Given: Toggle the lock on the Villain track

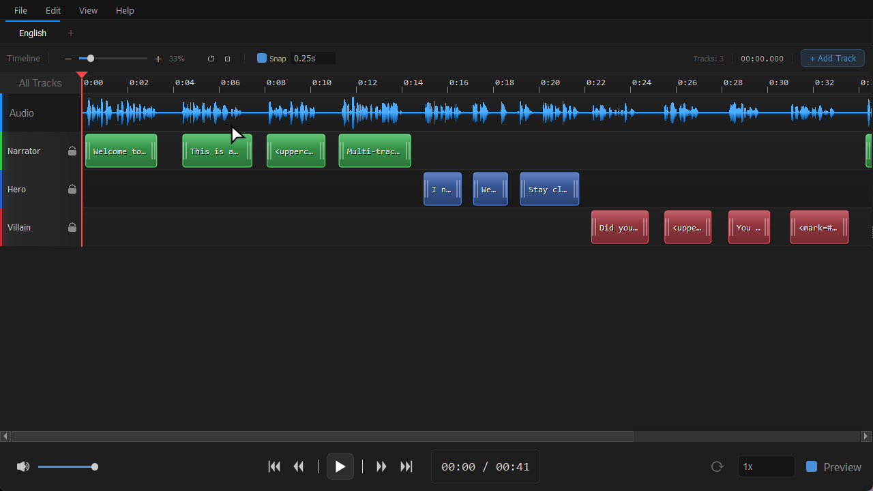Looking at the screenshot, I should click(x=72, y=227).
